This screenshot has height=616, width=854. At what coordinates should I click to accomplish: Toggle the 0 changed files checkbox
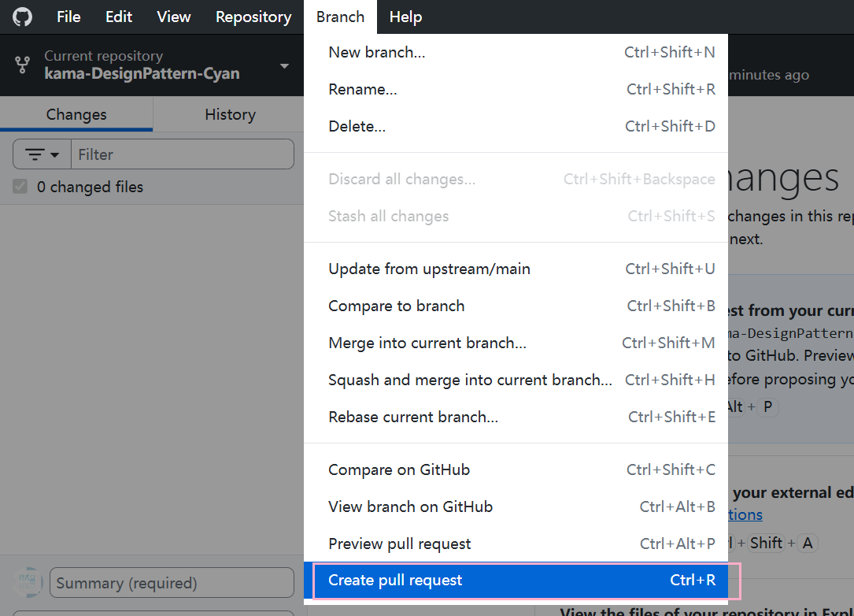tap(20, 187)
